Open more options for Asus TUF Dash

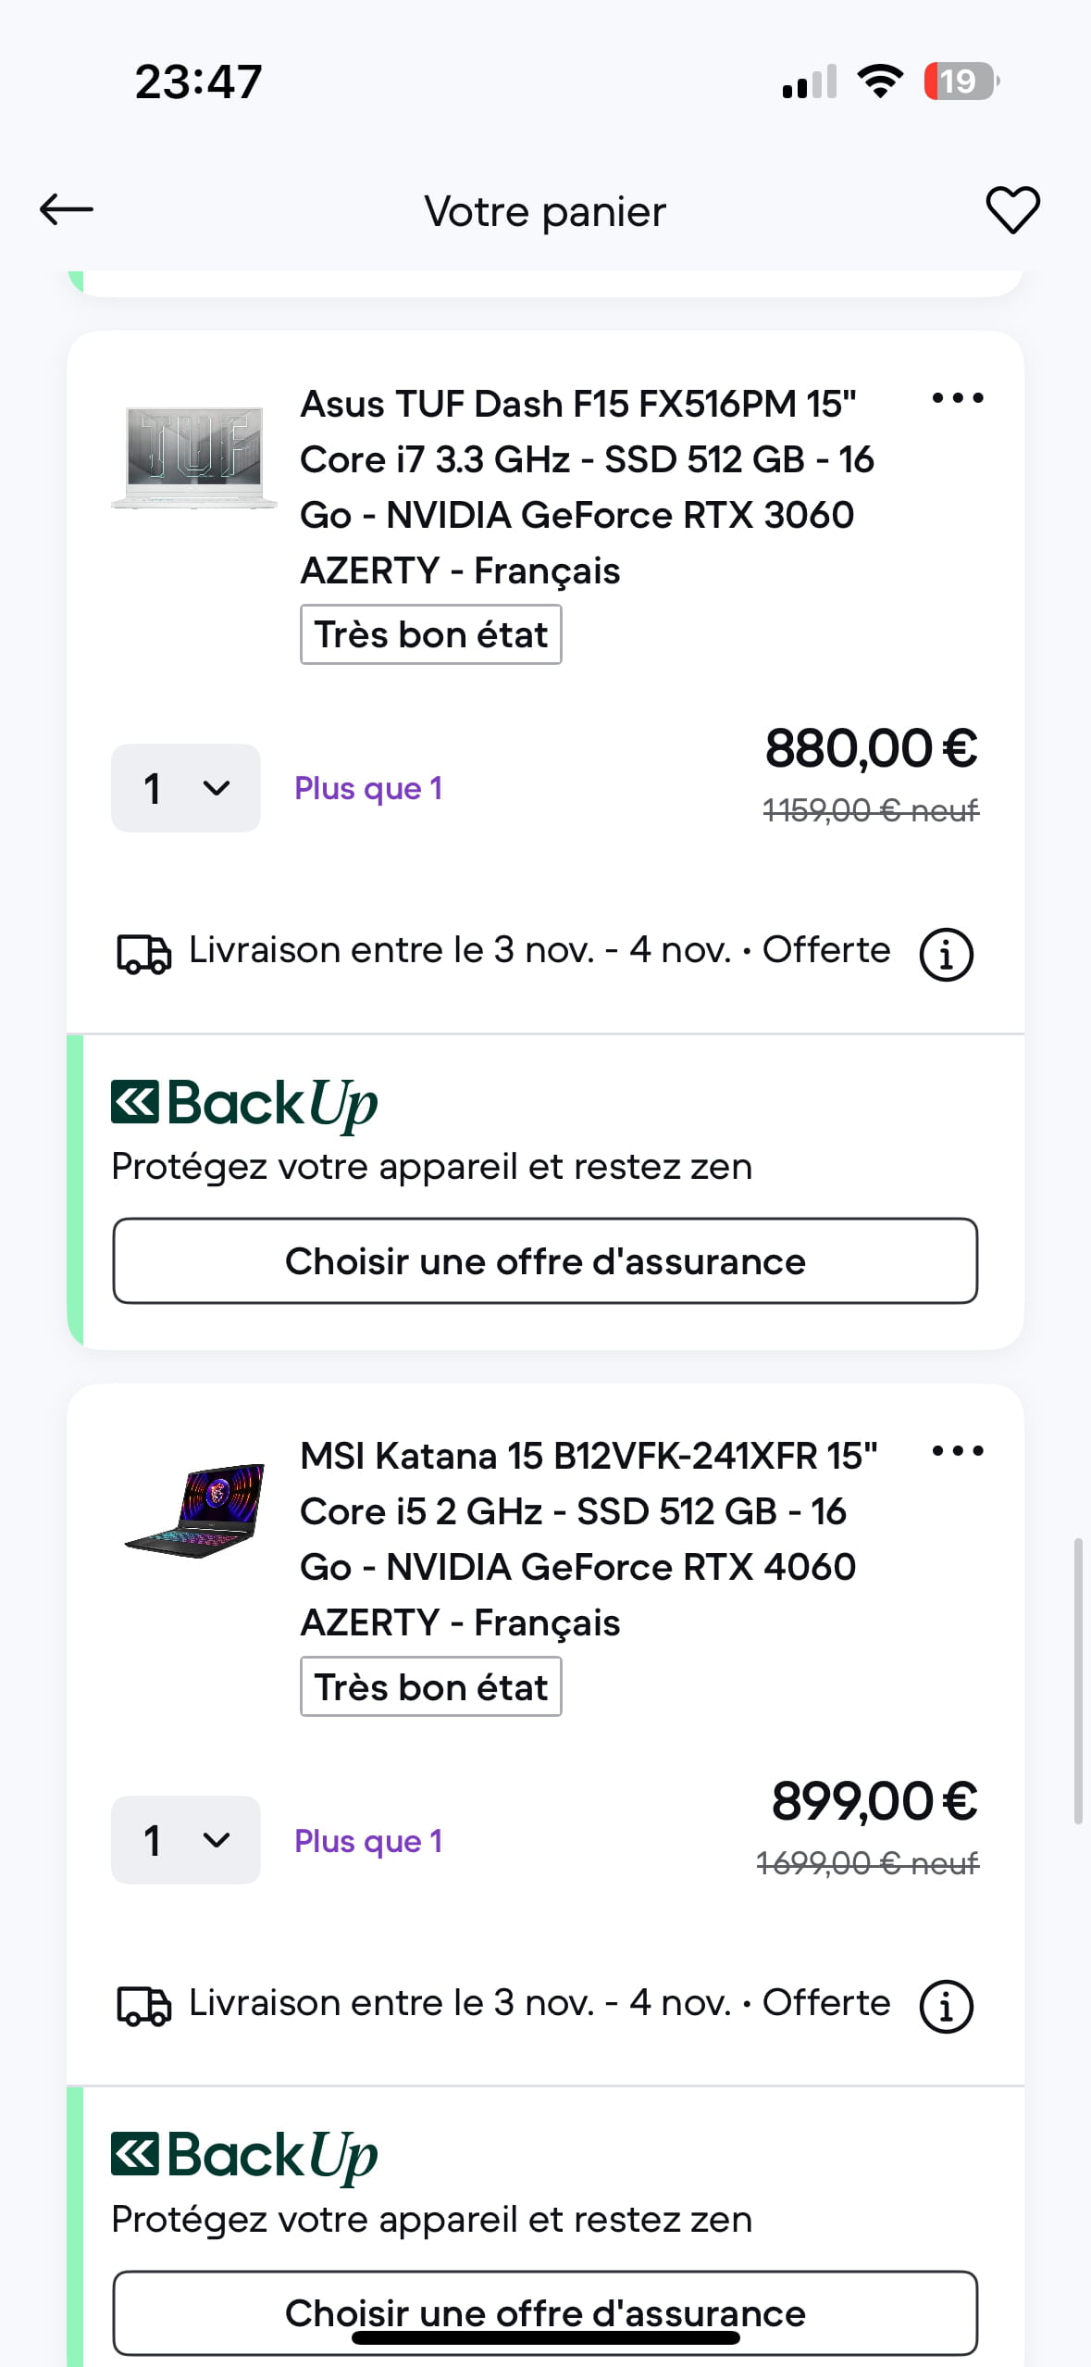point(958,399)
